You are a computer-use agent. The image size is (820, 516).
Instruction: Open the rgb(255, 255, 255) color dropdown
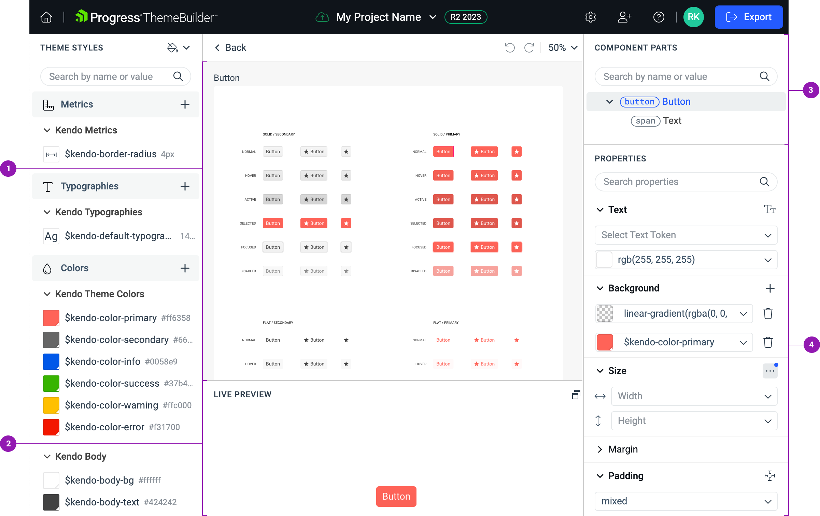[686, 260]
